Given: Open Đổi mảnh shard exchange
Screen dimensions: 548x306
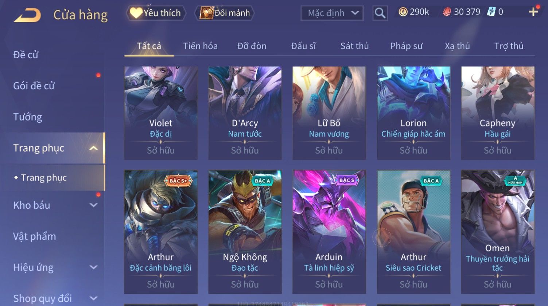Looking at the screenshot, I should click(x=225, y=13).
